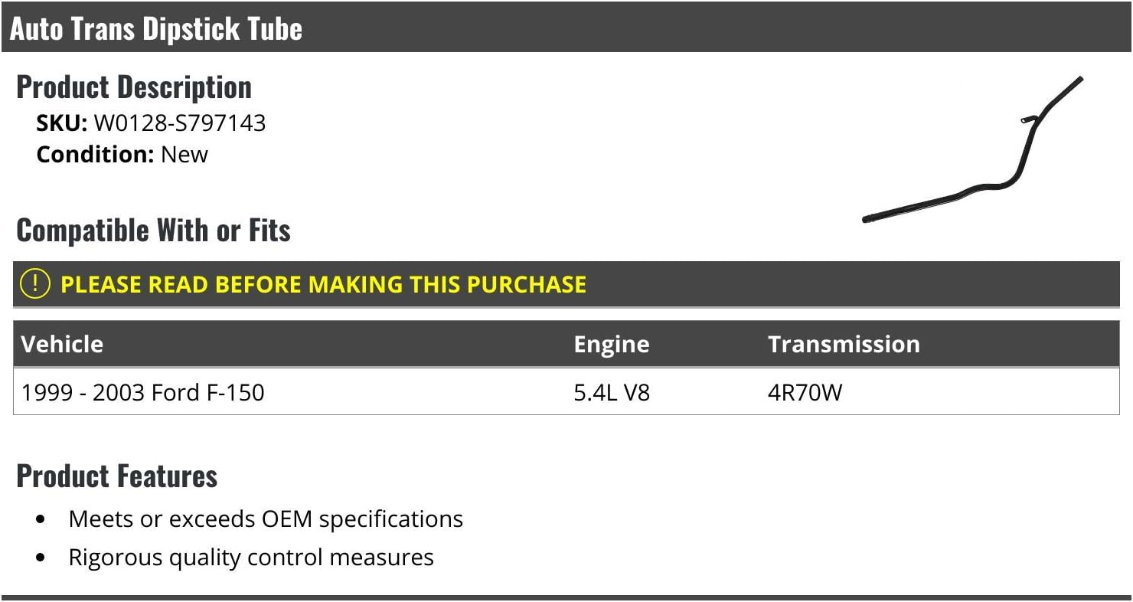Click the bold Condition label
Screen dimensions: 1133x602
click(x=96, y=154)
